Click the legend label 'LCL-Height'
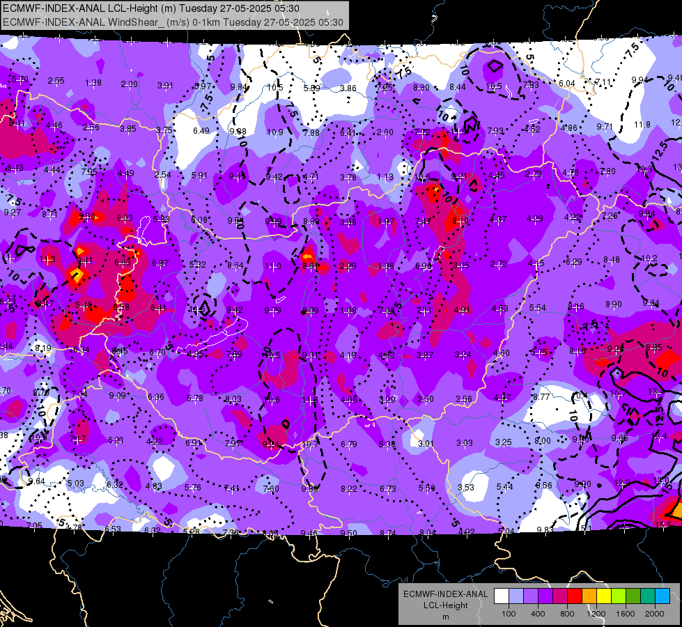The image size is (682, 627). coord(445,605)
